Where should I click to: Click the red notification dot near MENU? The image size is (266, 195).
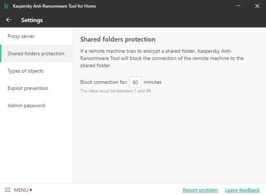pyautogui.click(x=31, y=190)
